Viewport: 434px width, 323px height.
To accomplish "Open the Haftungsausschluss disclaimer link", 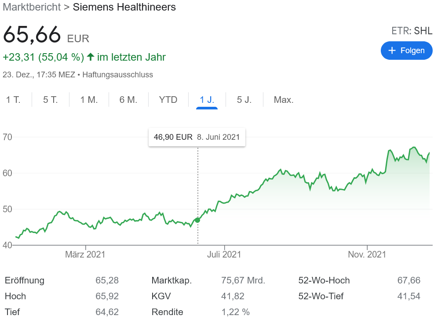I will point(117,75).
